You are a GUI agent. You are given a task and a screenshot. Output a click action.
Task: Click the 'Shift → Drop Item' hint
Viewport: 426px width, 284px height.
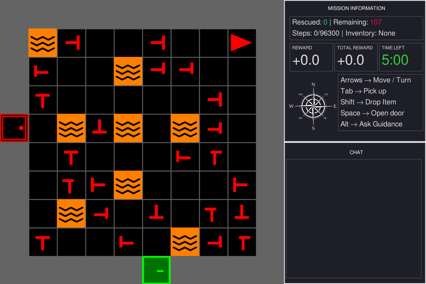pos(368,102)
